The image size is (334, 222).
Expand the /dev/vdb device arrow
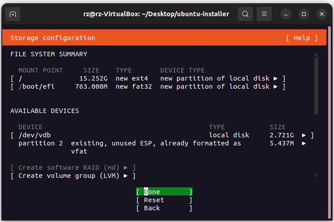click(304, 135)
